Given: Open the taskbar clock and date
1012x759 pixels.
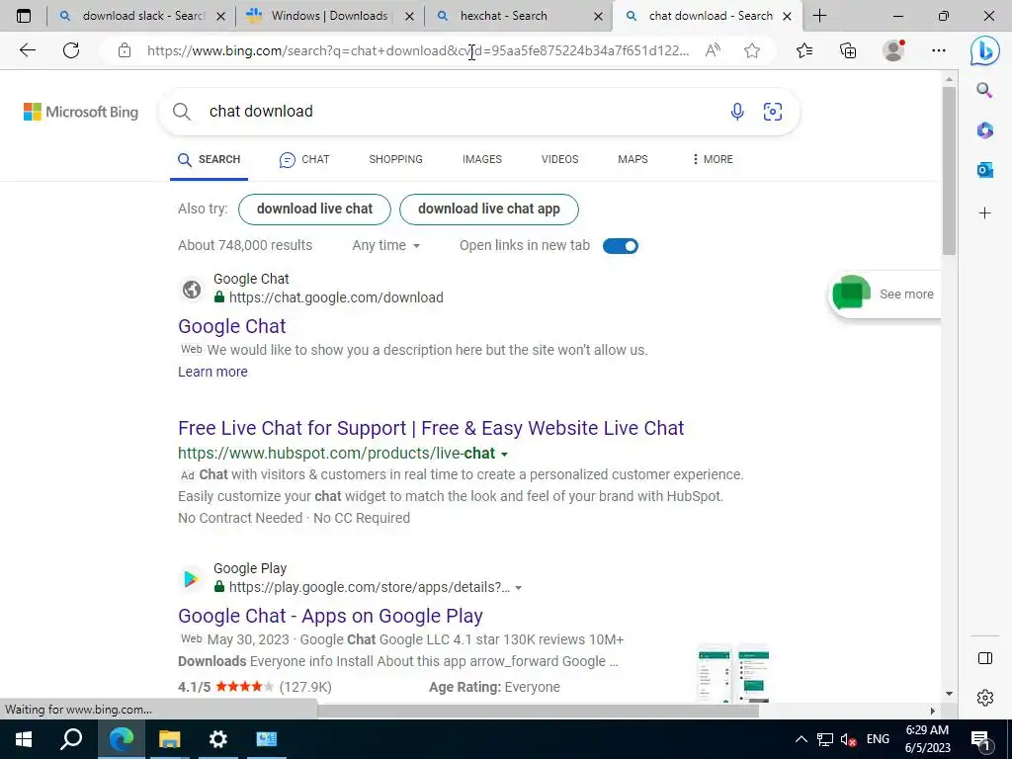Looking at the screenshot, I should tap(927, 739).
